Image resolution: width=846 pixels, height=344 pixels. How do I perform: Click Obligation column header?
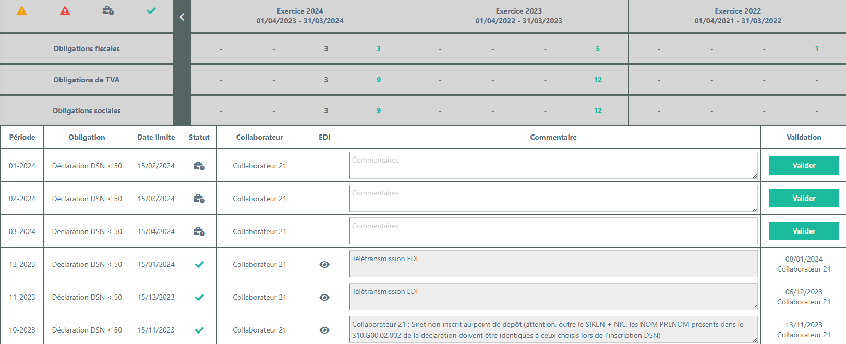[x=87, y=137]
